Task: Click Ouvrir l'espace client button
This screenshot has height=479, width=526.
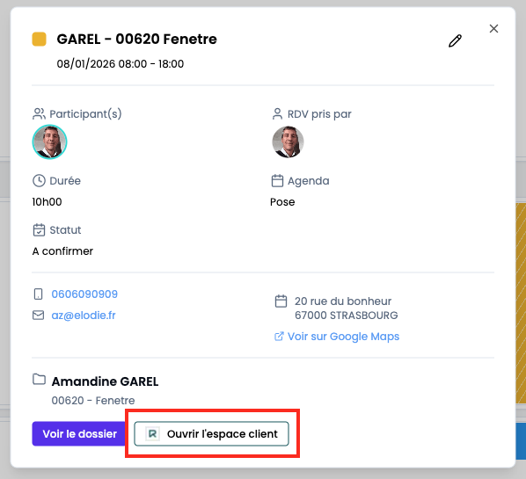Action: tap(211, 434)
